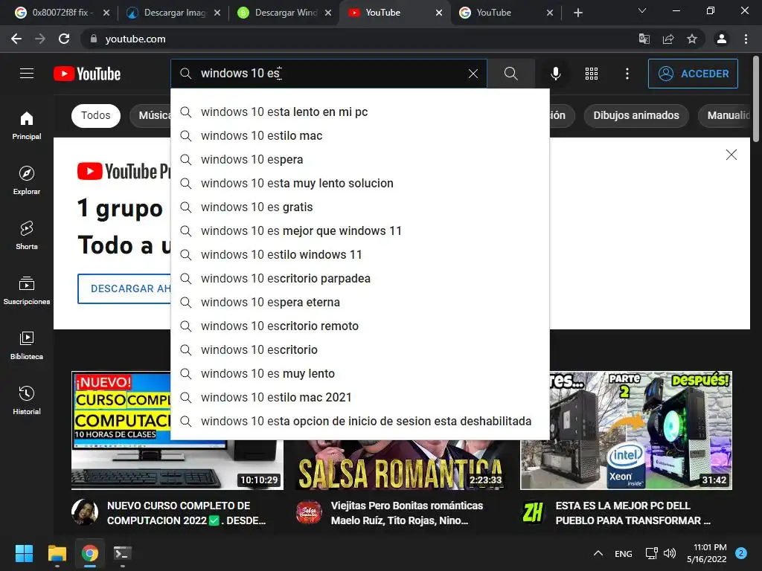Choose suggestion 'windows 10 escritorio parpadea'
This screenshot has height=571, width=762.
[360, 278]
